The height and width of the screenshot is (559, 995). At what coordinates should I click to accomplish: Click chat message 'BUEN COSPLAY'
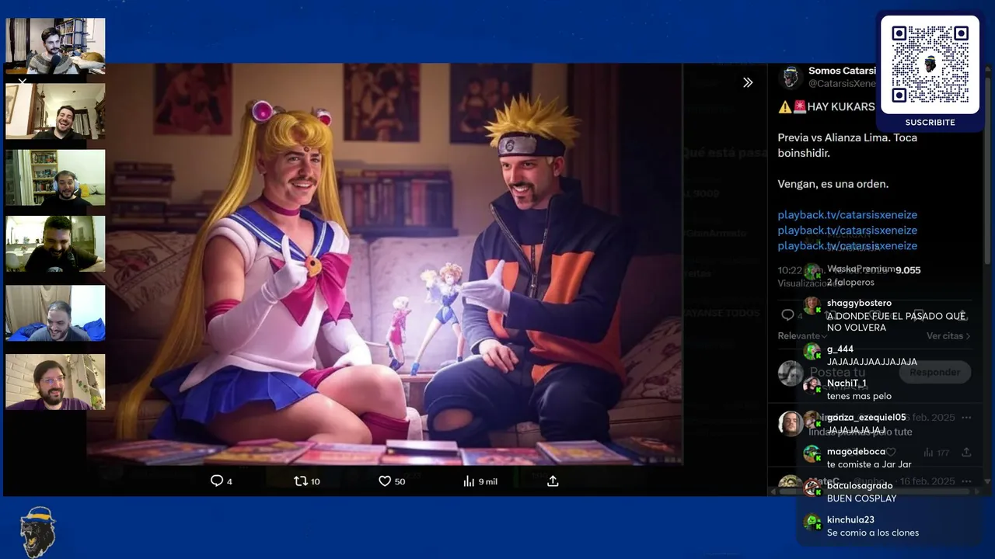click(x=862, y=498)
